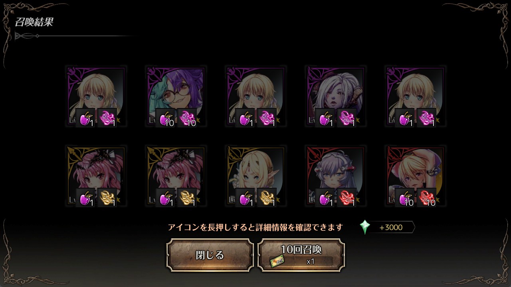Select the white-haired character with red flower
The image size is (511, 287).
[x=336, y=96]
